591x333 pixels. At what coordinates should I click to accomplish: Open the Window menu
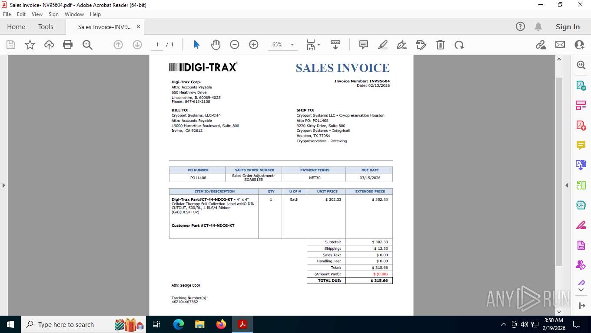click(74, 14)
